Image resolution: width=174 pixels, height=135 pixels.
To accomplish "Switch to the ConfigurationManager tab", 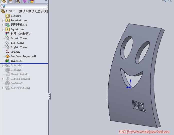I will [18, 1].
